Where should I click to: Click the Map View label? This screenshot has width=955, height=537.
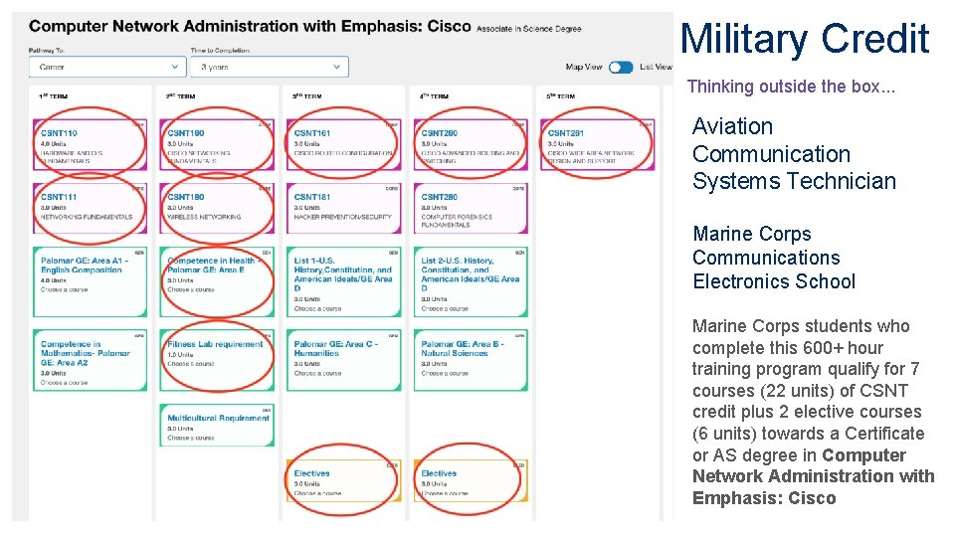click(x=584, y=67)
